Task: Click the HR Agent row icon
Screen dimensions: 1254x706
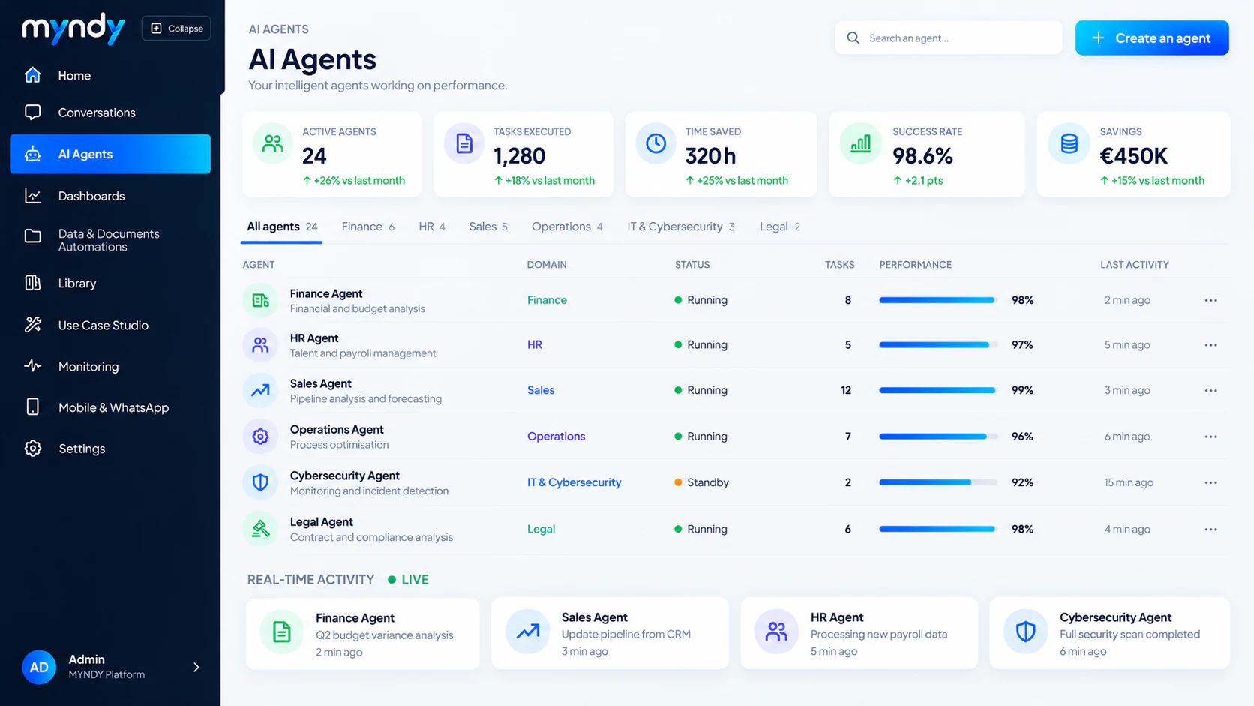Action: tap(260, 345)
